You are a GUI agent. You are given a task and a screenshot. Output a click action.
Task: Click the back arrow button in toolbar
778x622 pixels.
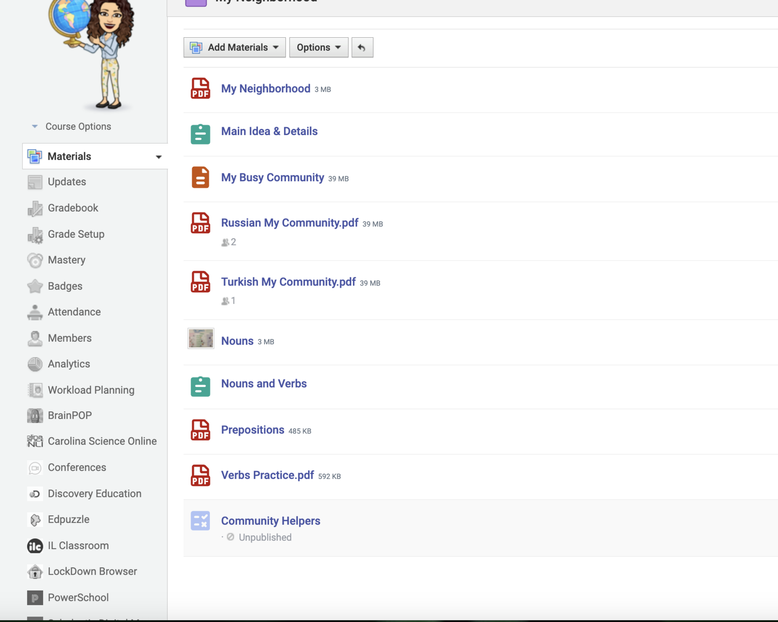click(x=362, y=47)
